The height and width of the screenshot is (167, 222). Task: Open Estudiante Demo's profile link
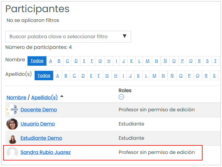(x=41, y=138)
